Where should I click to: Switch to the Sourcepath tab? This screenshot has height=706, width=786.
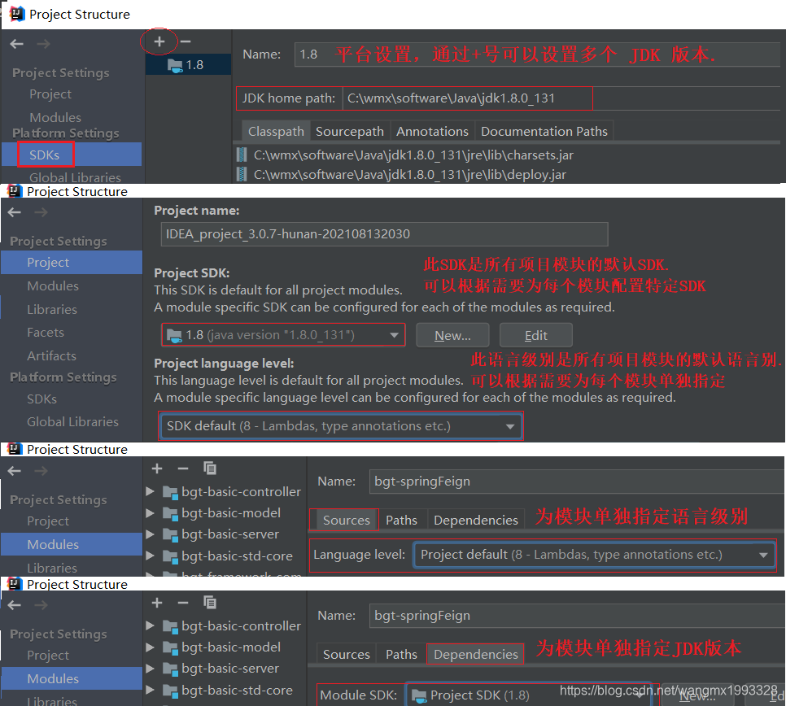pos(349,130)
